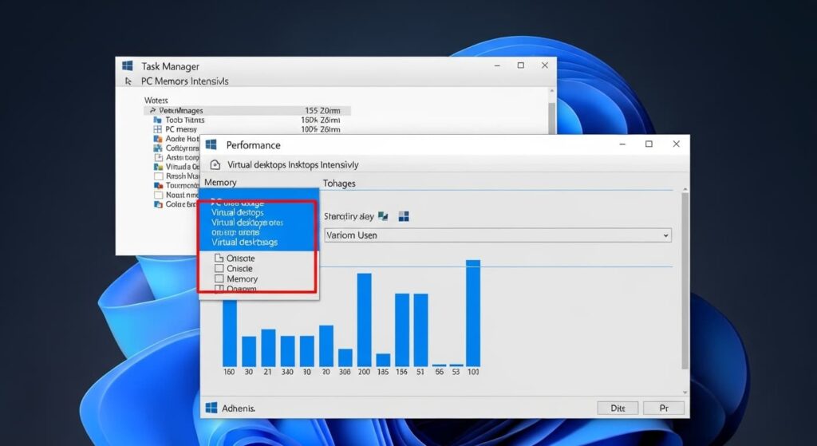Click the first icon after Sterofiry aley
Screen dimensions: 817x446
tap(384, 216)
